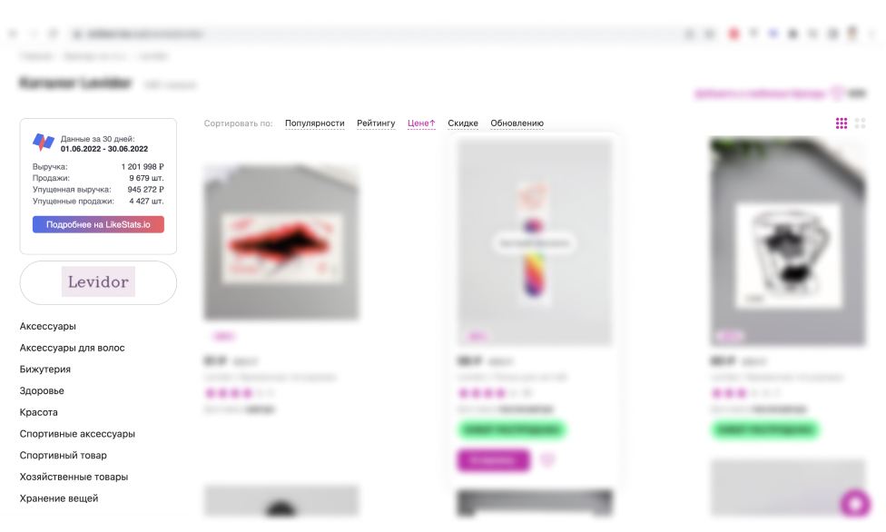Toggle sort direction on Цене
Screen dimensions: 886x532
pos(421,123)
